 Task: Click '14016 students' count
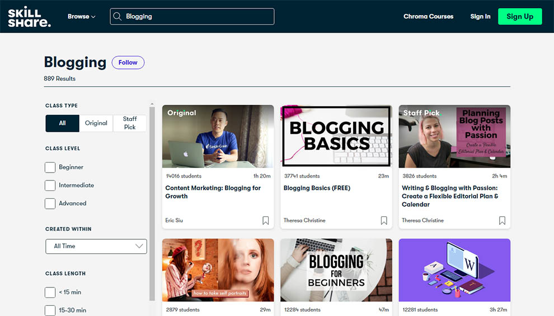[184, 176]
